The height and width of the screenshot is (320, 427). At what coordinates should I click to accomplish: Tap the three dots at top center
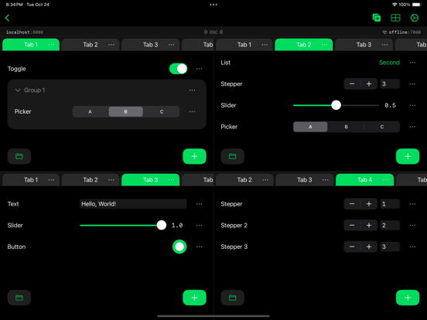213,5
